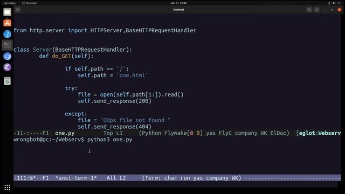Open the Terminal app menu in the top bar
The image size is (345, 194).
29,3
